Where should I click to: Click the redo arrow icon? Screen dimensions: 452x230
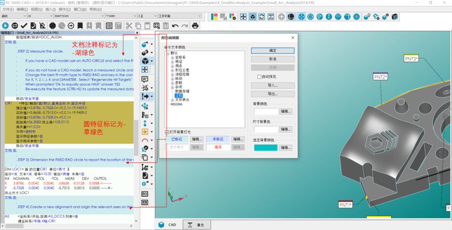[x=185, y=26]
